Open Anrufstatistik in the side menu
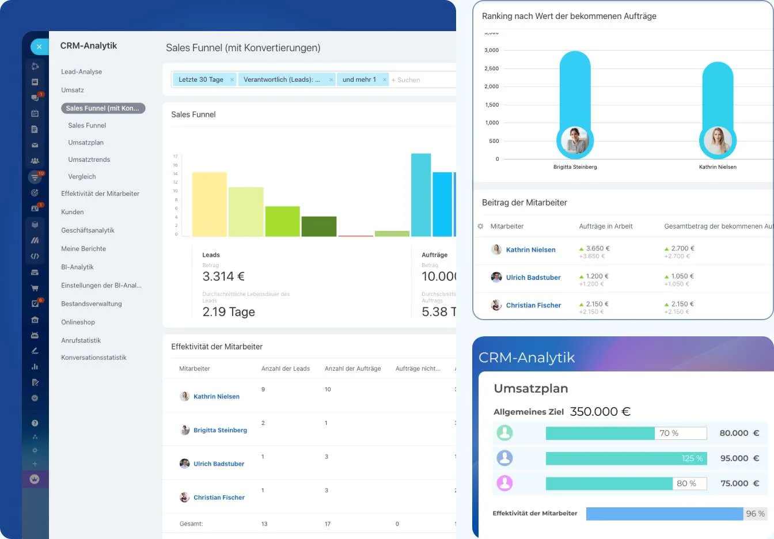This screenshot has height=539, width=774. [x=81, y=340]
